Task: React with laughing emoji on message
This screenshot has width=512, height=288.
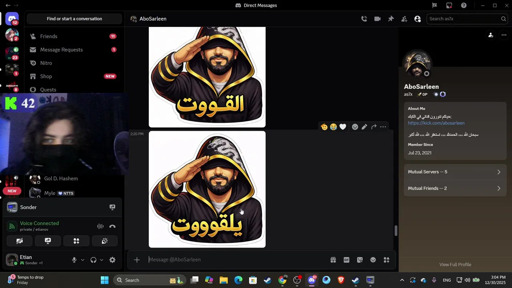Action: [x=333, y=127]
